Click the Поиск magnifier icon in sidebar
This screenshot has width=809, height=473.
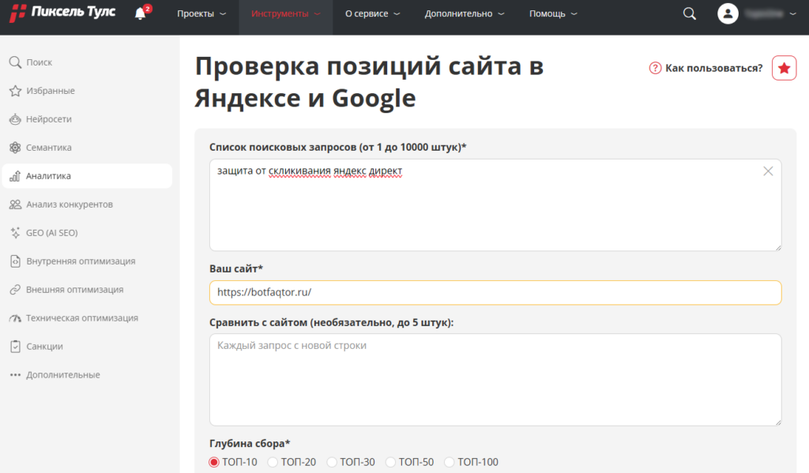coord(15,62)
